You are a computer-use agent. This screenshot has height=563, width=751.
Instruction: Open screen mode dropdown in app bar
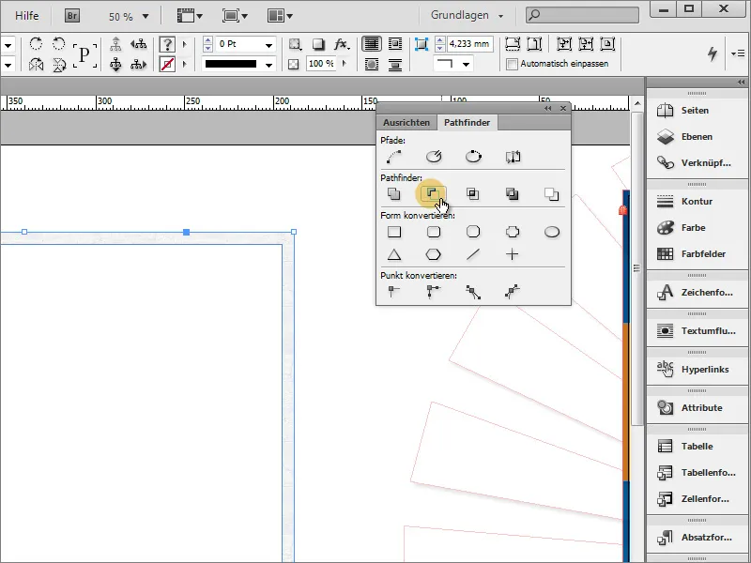(235, 16)
